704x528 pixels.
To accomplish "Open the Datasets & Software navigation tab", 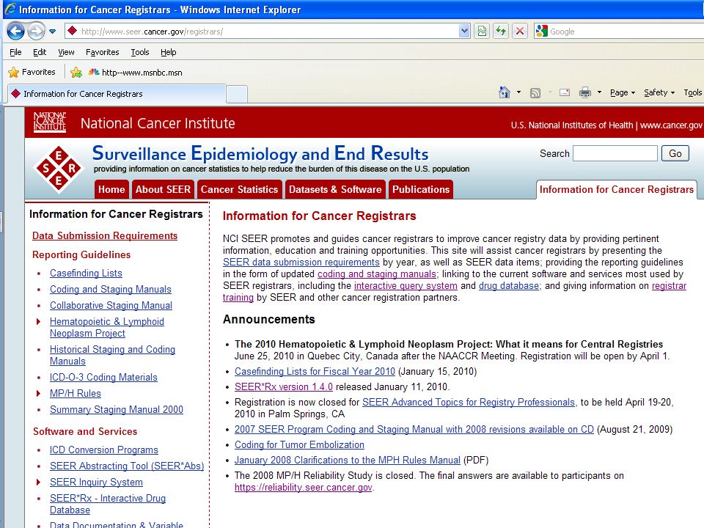I will (335, 189).
